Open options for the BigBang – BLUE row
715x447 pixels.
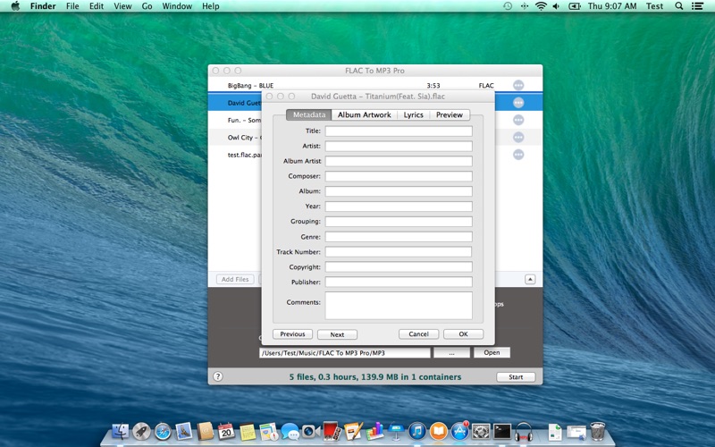point(518,85)
